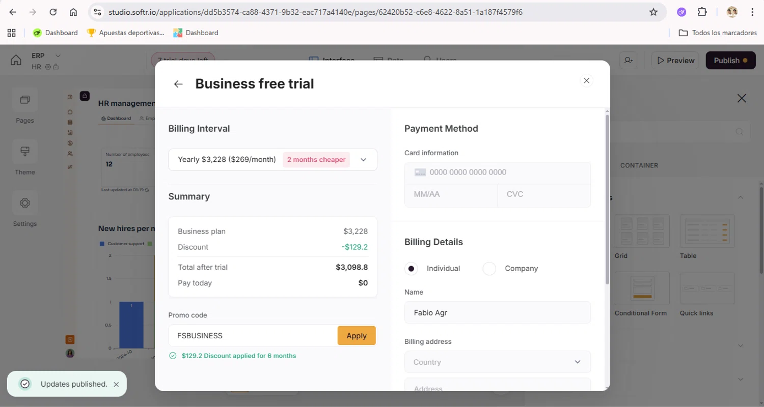Click the Apply promo code button
Viewport: 764px width, 407px height.
pos(357,336)
